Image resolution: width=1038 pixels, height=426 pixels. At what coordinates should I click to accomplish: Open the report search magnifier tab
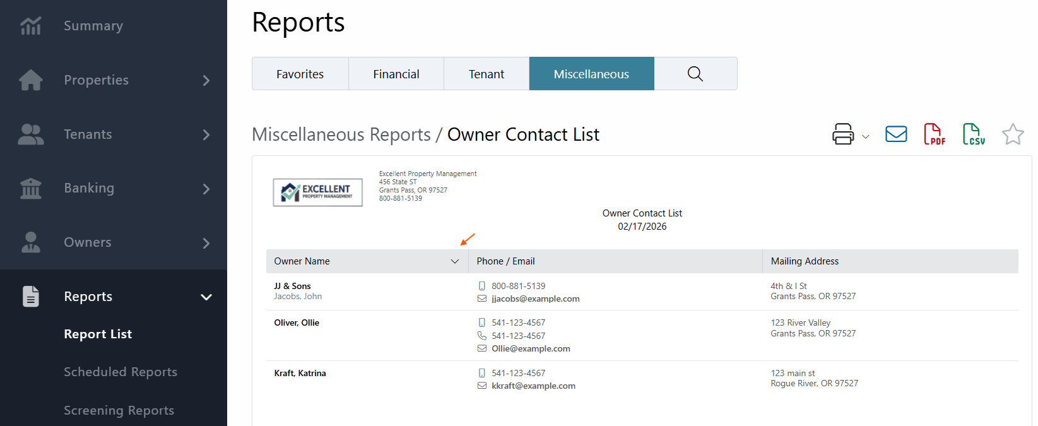click(x=695, y=74)
